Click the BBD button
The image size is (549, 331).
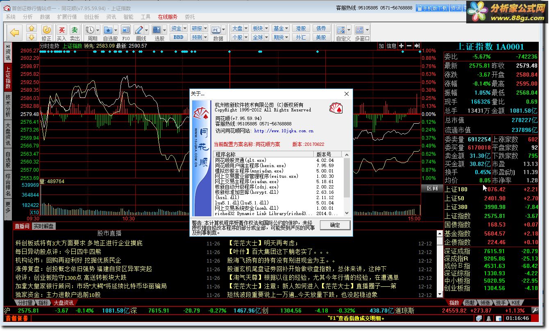tap(179, 37)
